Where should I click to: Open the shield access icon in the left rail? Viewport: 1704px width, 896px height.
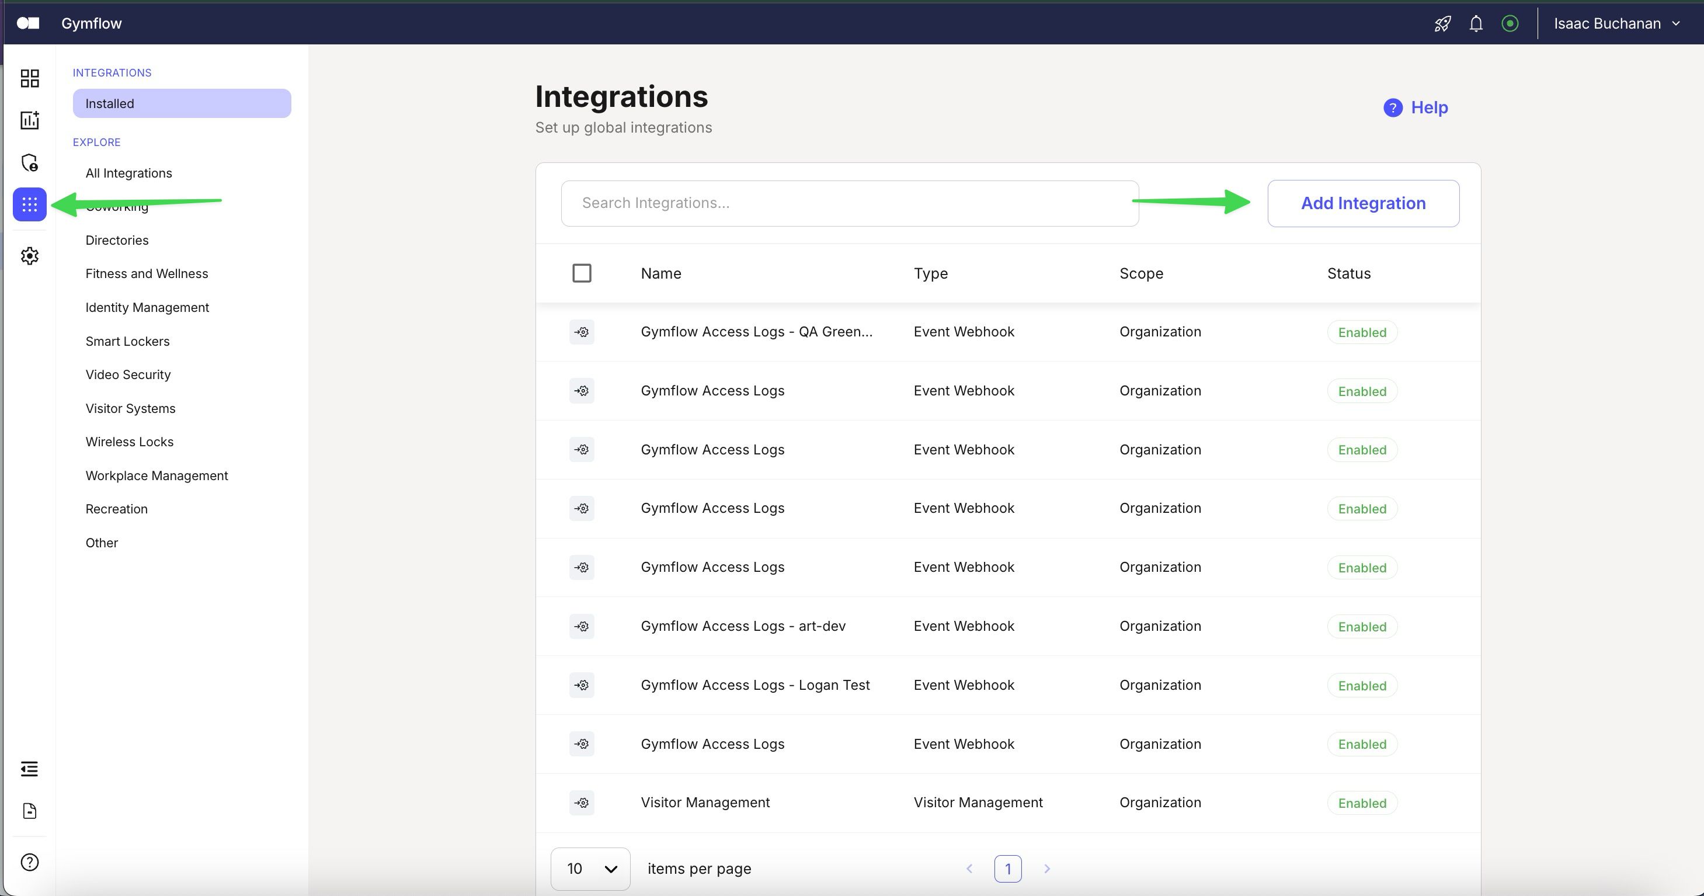30,163
